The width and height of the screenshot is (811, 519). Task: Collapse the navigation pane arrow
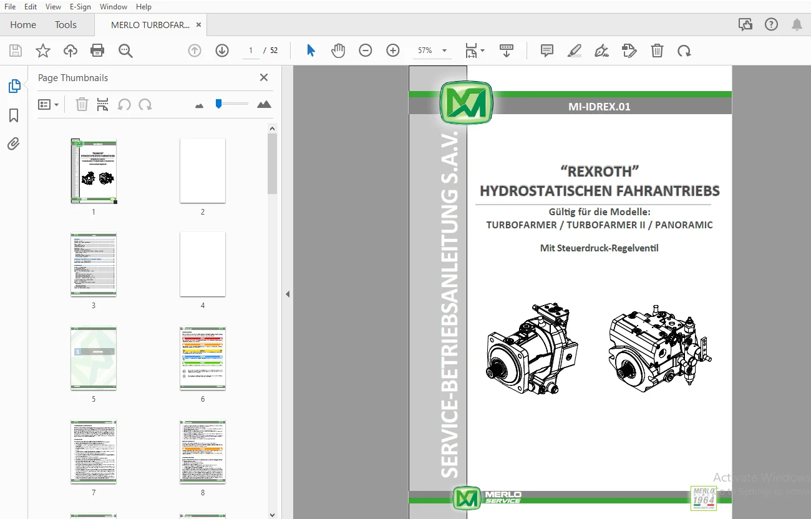tap(288, 294)
